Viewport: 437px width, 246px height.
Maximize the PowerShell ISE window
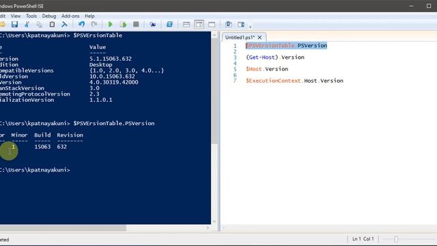(x=428, y=6)
